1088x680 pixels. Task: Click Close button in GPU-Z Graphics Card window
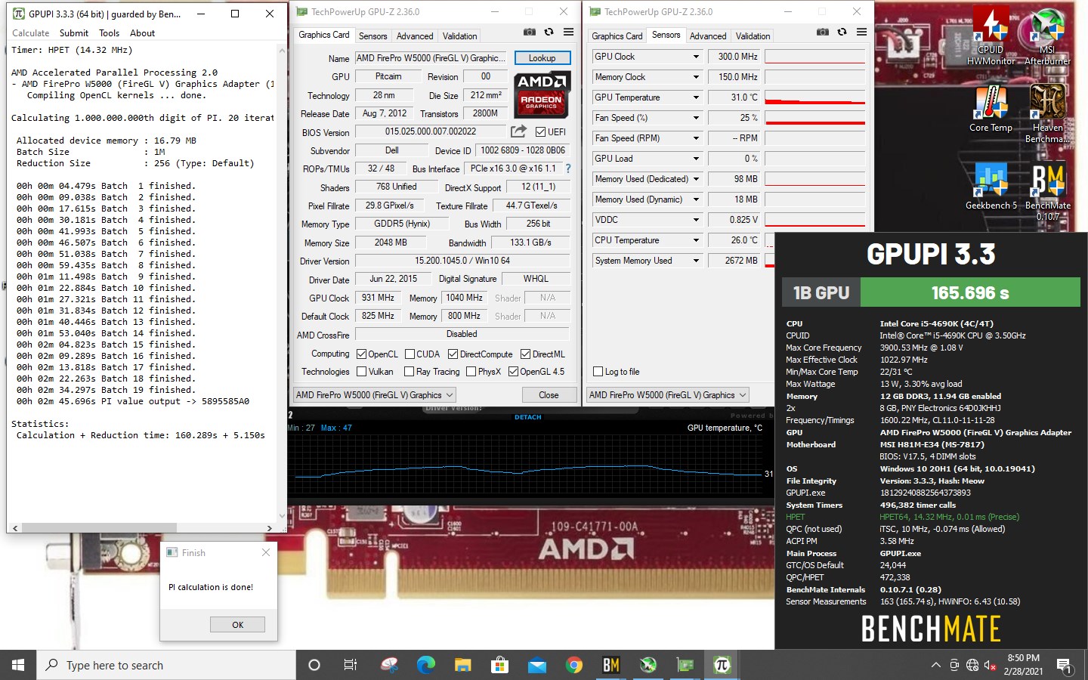coord(549,394)
